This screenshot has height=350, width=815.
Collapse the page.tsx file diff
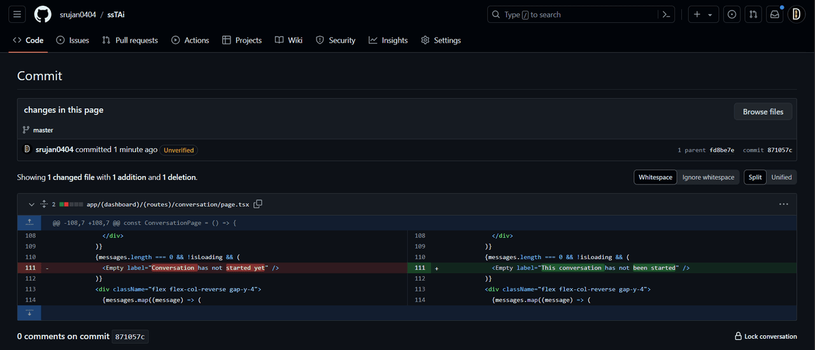(x=31, y=204)
